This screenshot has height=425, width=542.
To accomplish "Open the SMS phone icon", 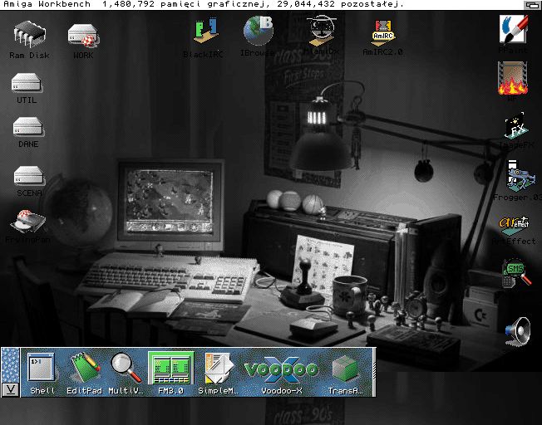I will pos(516,273).
